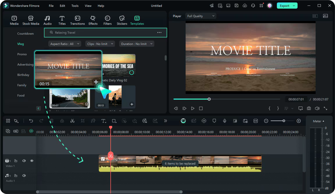Toggle Video 1 track visibility eye
335x194 pixels.
tap(32, 161)
